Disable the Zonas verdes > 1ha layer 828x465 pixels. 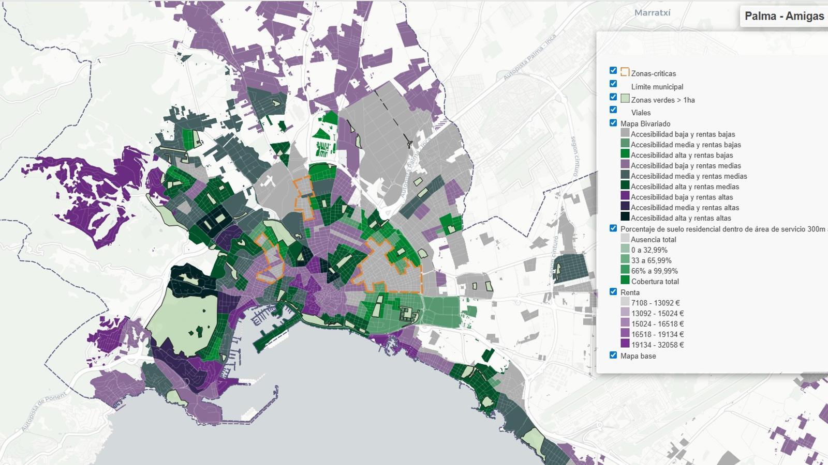point(613,97)
